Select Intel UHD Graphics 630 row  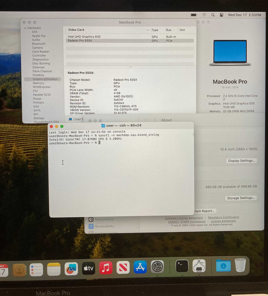coord(130,37)
